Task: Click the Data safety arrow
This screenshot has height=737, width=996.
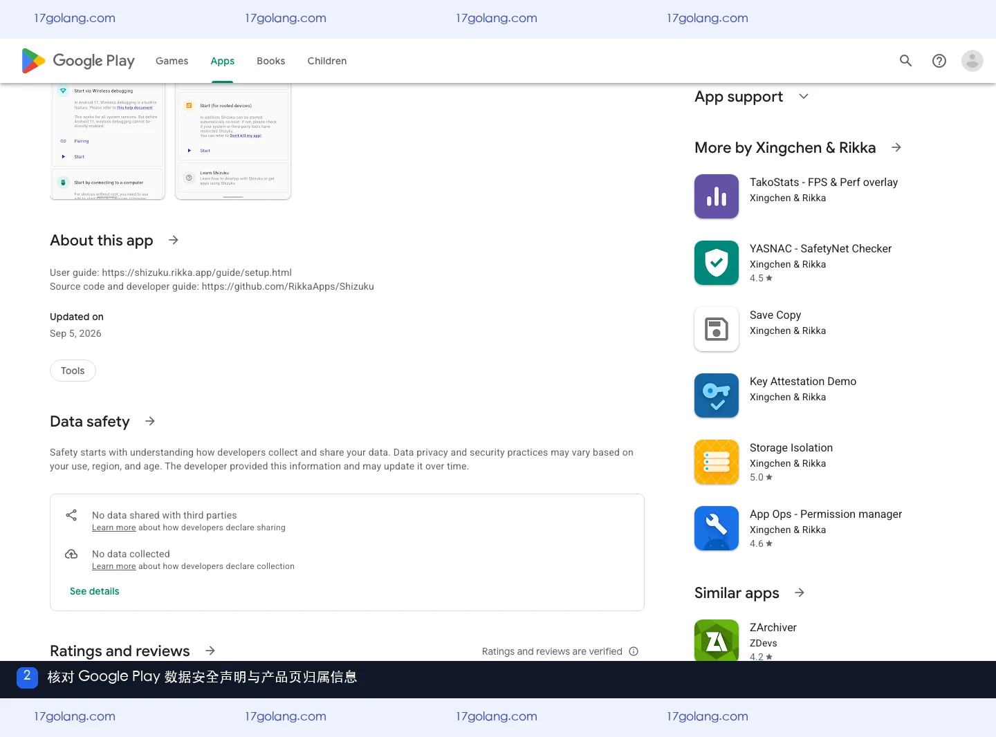Action: pyautogui.click(x=150, y=421)
